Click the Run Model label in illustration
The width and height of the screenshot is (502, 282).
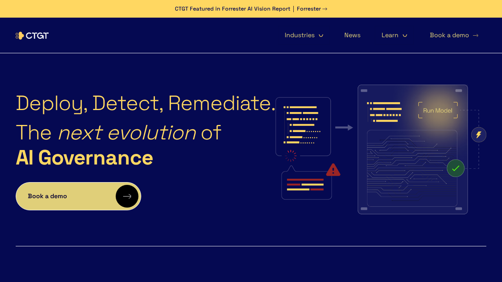pos(438,110)
